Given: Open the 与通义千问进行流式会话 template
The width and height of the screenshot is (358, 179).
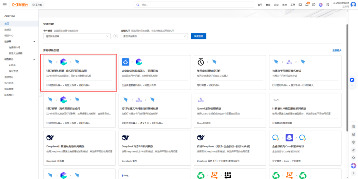Looking at the screenshot, I should click(305, 73).
